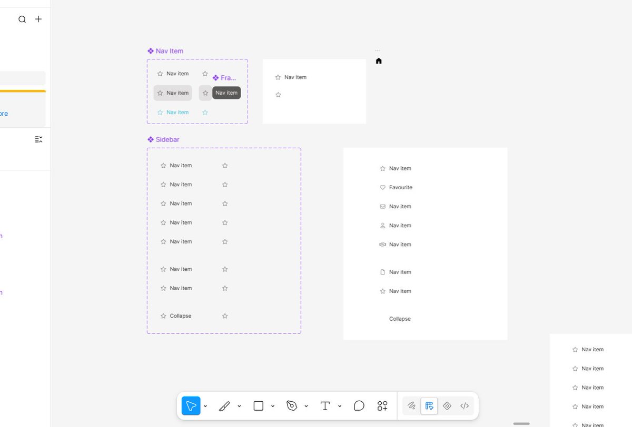Image resolution: width=632 pixels, height=427 pixels.
Task: Open the Move tool dropdown arrow
Action: coord(205,406)
